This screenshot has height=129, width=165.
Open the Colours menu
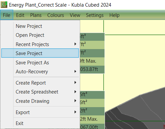(55, 15)
